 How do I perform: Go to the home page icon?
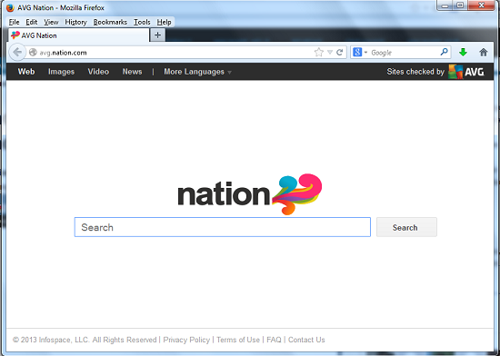tap(484, 53)
